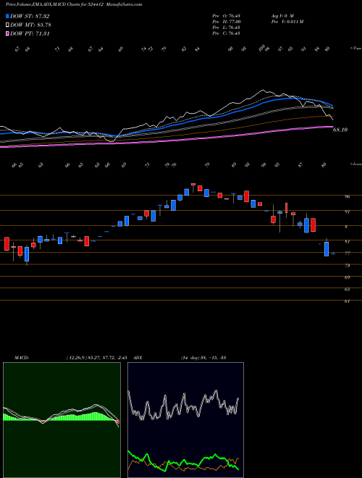Open the ADX indicator chart panel
This screenshot has width=362, height=478.
coord(185,420)
